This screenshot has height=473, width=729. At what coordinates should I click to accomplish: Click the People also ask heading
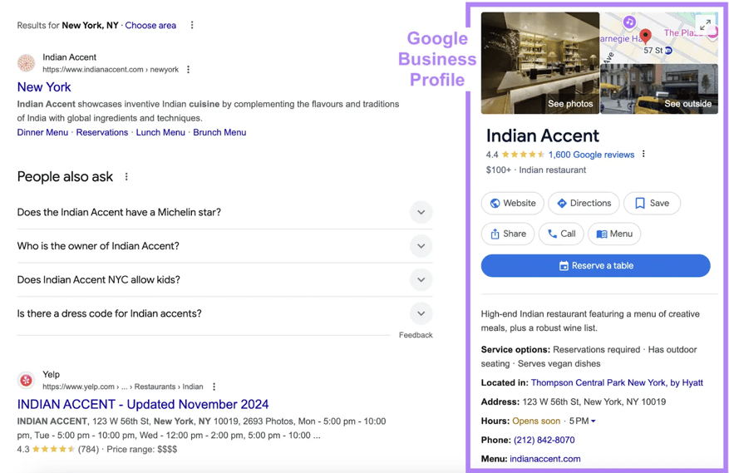pyautogui.click(x=65, y=177)
